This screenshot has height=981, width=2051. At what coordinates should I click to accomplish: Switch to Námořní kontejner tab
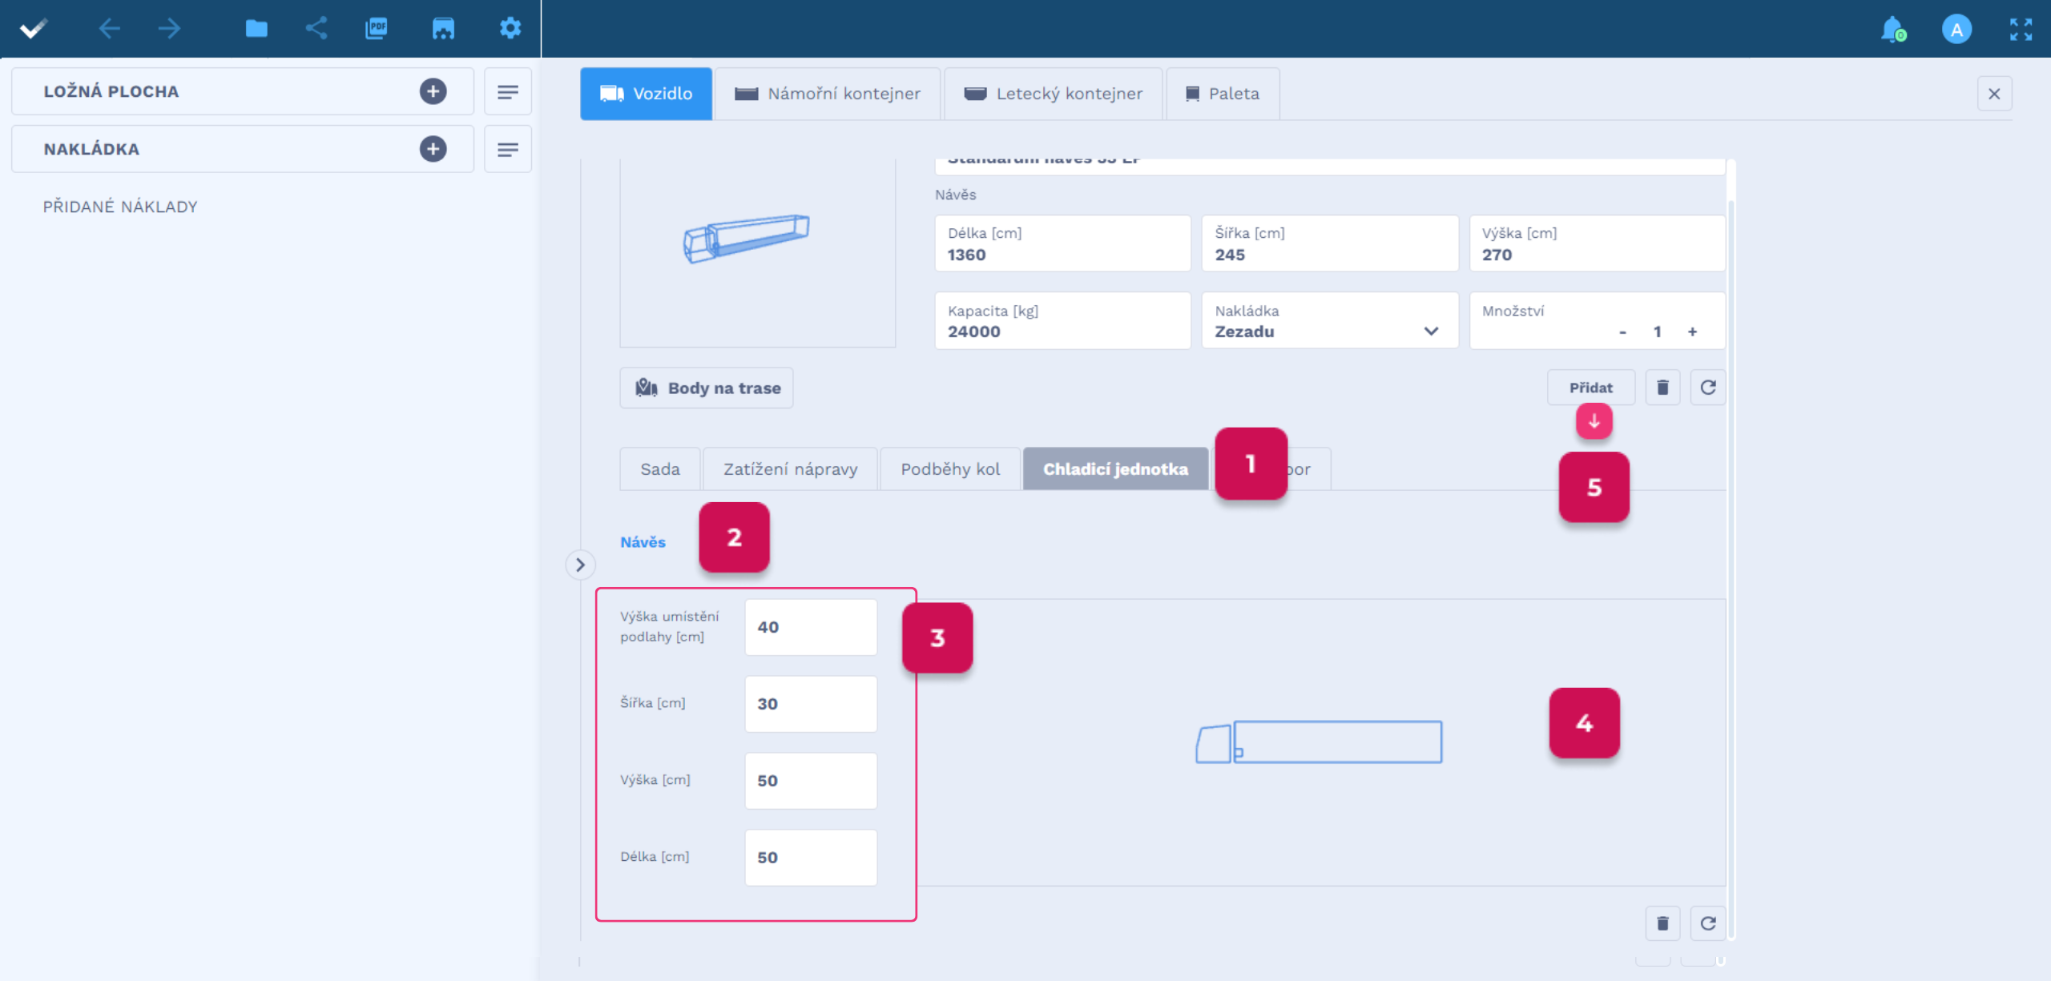[x=828, y=94]
